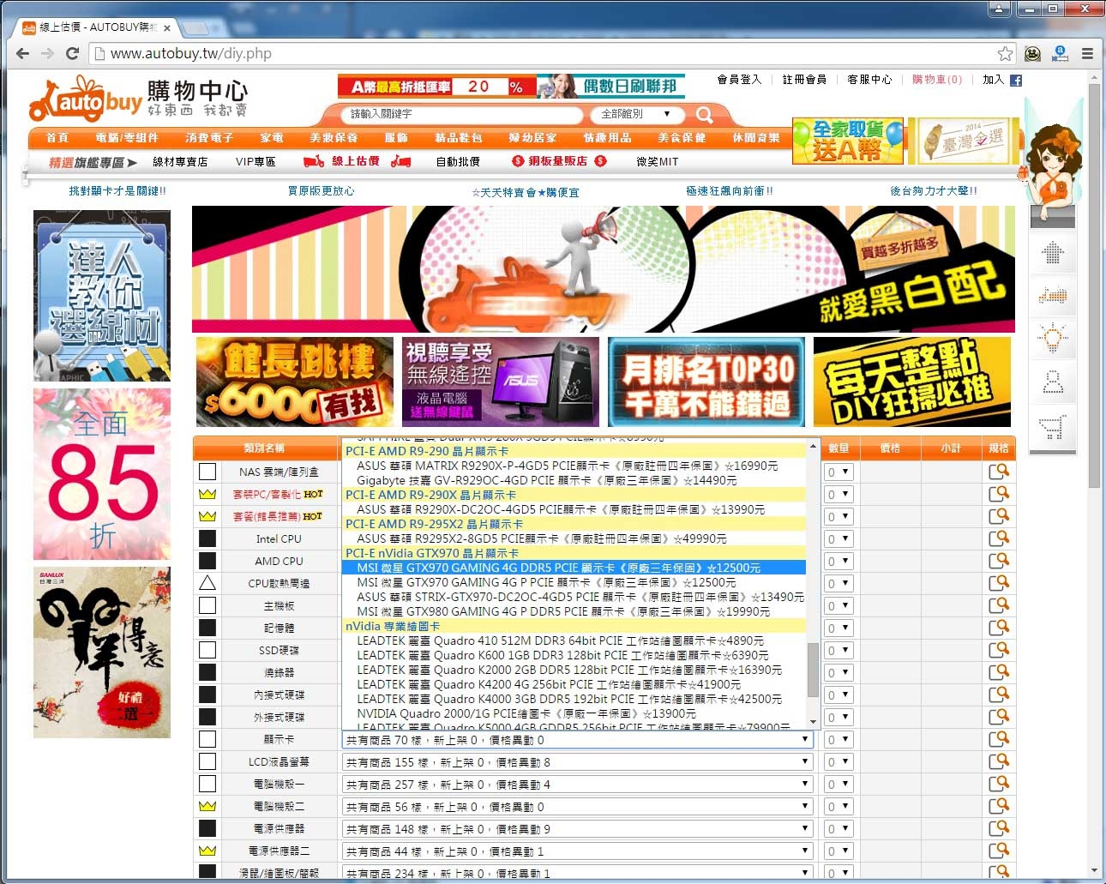
Task: Open spec lookup icon for LCD液晶螢幕 row
Action: click(x=998, y=761)
